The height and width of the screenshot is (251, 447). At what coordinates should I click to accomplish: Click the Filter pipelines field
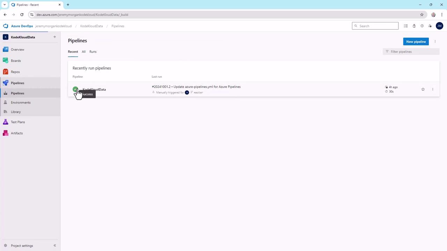[x=411, y=52]
